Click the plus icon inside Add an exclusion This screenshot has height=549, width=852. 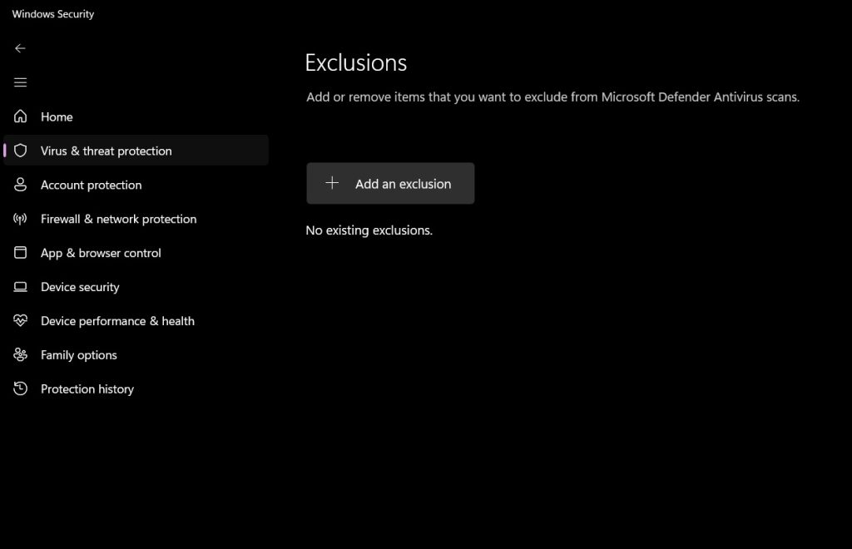tap(333, 183)
